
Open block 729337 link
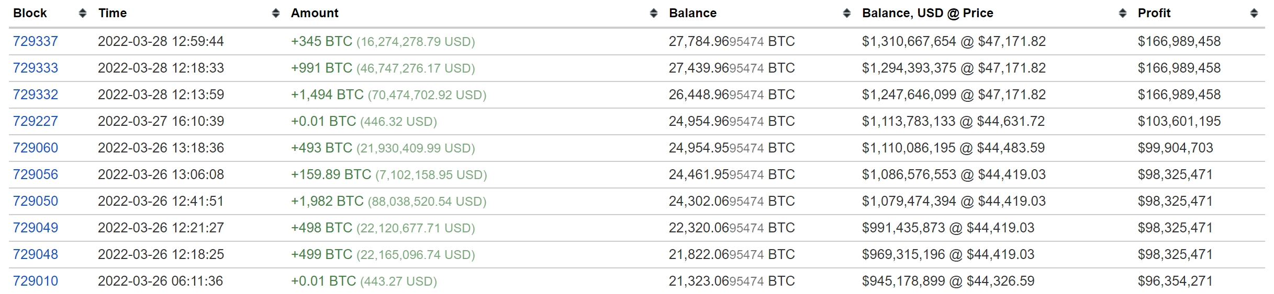click(x=36, y=41)
